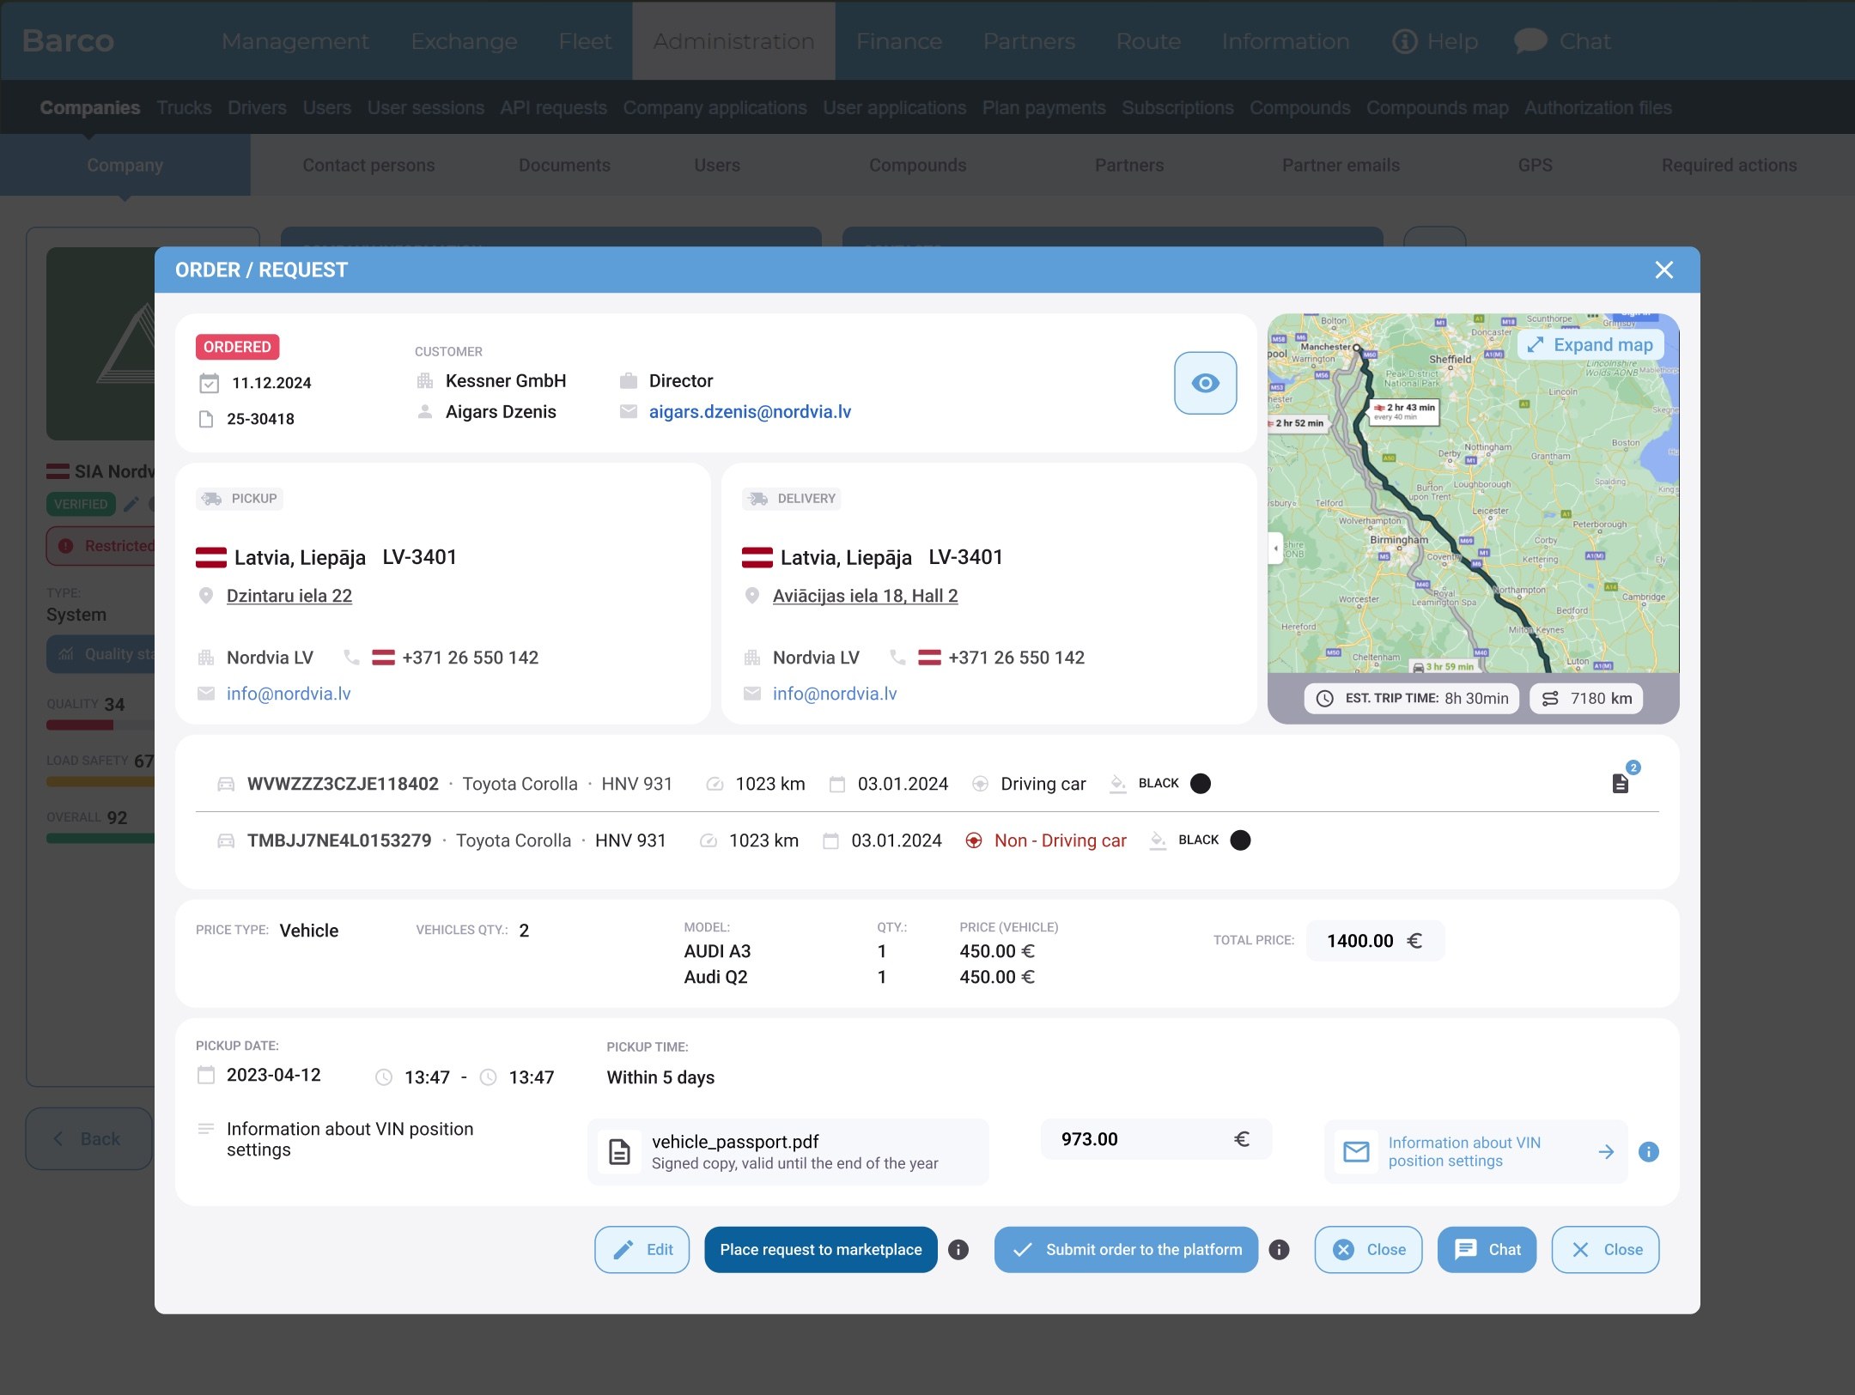The height and width of the screenshot is (1395, 1855).
Task: Click pickup phone +371 26 550 142
Action: (470, 658)
